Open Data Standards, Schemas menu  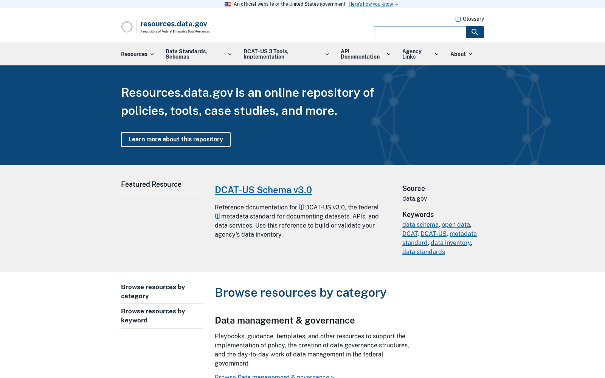point(199,54)
